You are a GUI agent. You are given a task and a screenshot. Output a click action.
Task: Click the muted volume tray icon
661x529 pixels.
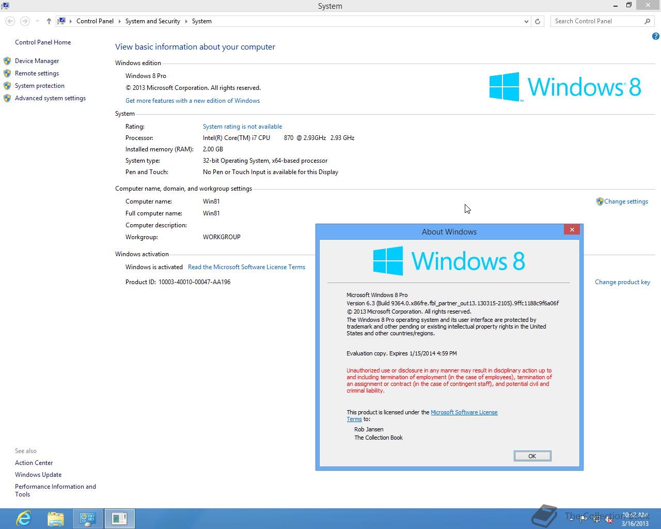(x=609, y=519)
